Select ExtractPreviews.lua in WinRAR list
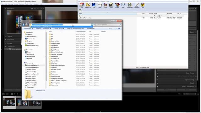201x113 pixels. [85, 18]
